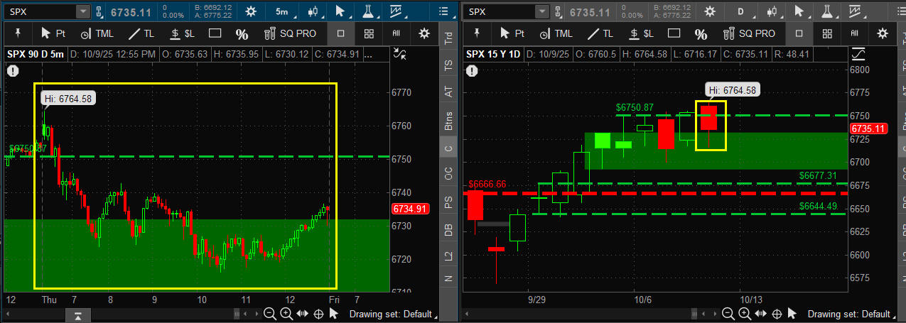
Task: Zoom in using magnifier plus on left chart
Action: coord(286,314)
